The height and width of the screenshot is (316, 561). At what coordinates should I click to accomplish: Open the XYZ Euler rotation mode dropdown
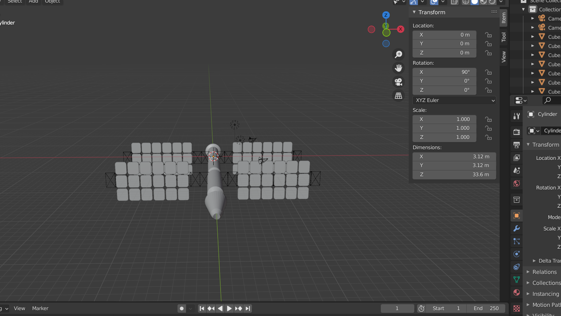pyautogui.click(x=454, y=100)
